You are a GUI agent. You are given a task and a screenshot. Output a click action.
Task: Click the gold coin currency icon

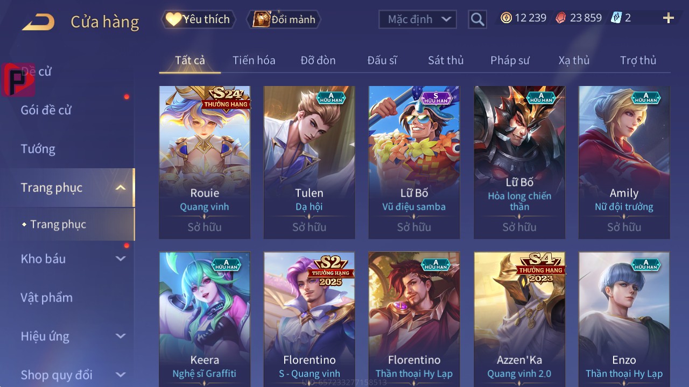pyautogui.click(x=506, y=18)
